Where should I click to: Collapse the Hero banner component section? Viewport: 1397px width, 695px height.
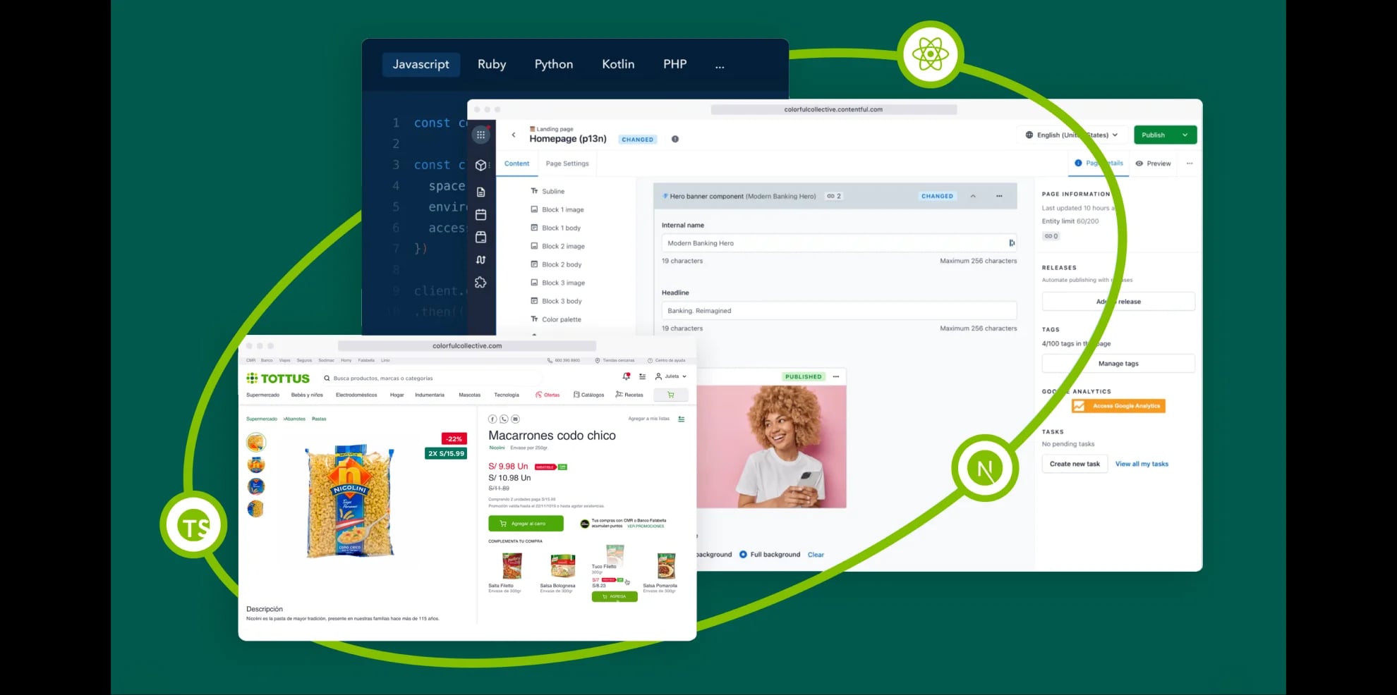click(x=973, y=196)
